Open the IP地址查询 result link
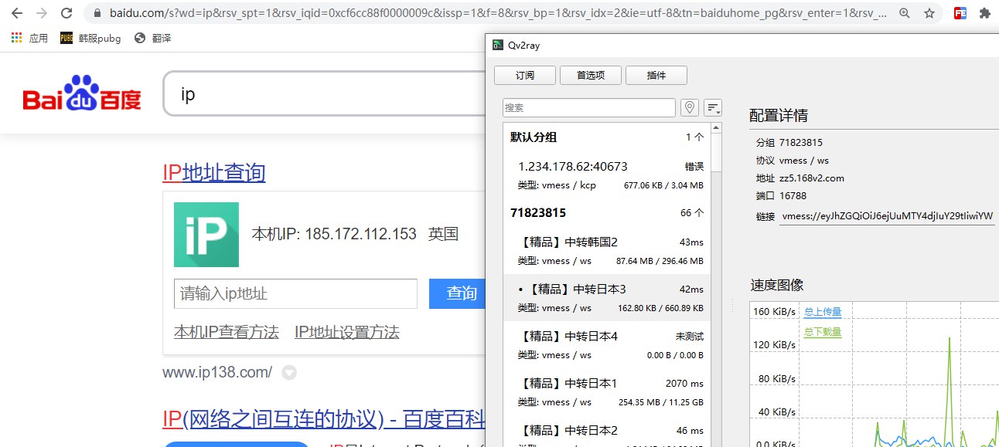Screen dimensions: 999x447 pos(214,172)
